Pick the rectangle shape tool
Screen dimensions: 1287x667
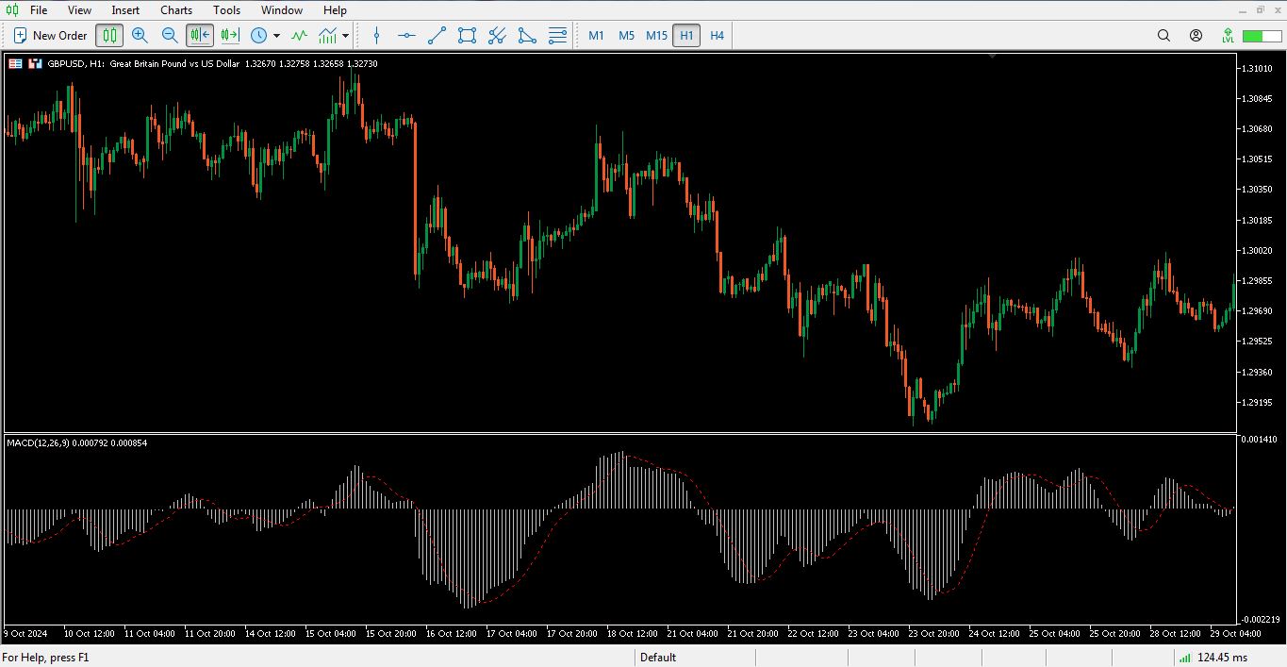click(467, 36)
